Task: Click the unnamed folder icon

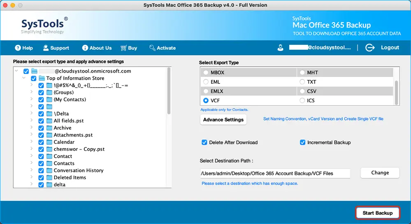Action: coord(49,106)
